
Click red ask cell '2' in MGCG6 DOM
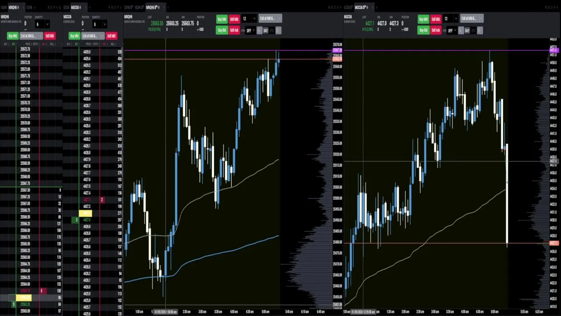click(x=102, y=200)
